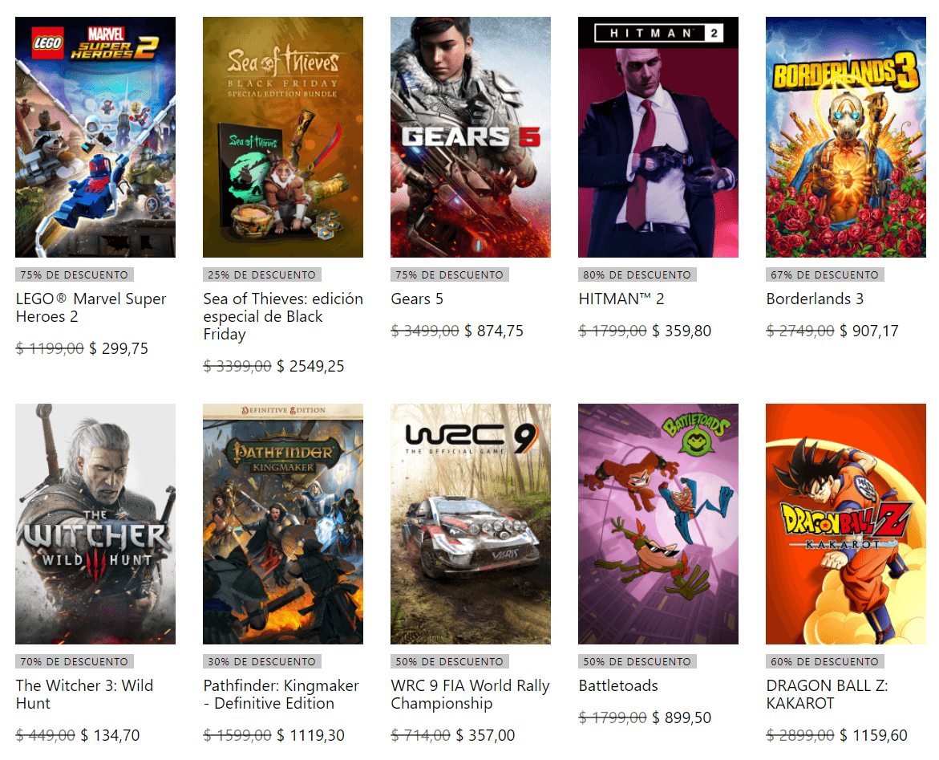Click the Gears 5 cover art

(471, 137)
